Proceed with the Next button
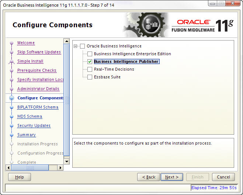The image size is (243, 195). [x=172, y=177]
